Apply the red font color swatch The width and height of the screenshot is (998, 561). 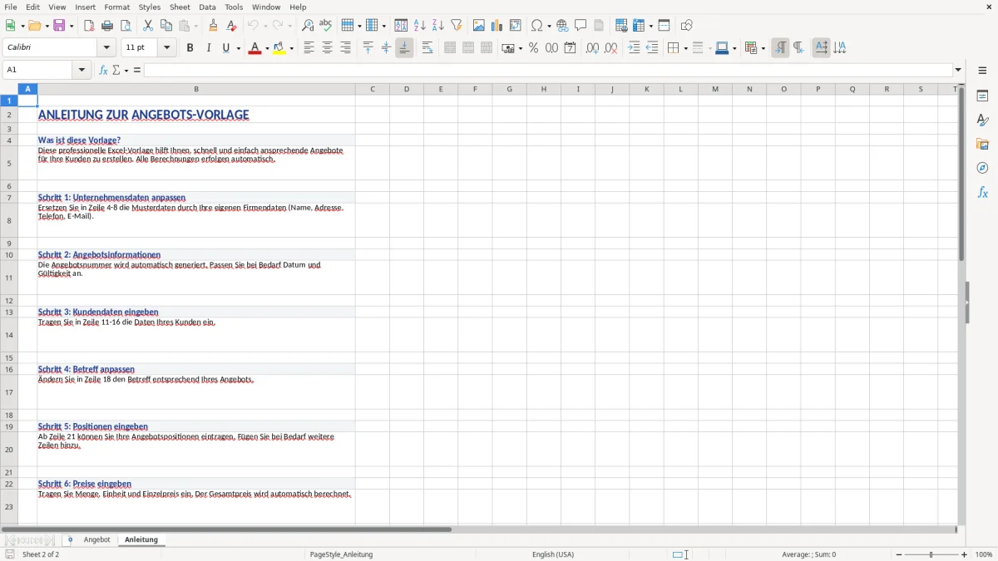(254, 48)
